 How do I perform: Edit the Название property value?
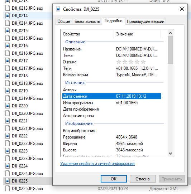(x=137, y=49)
